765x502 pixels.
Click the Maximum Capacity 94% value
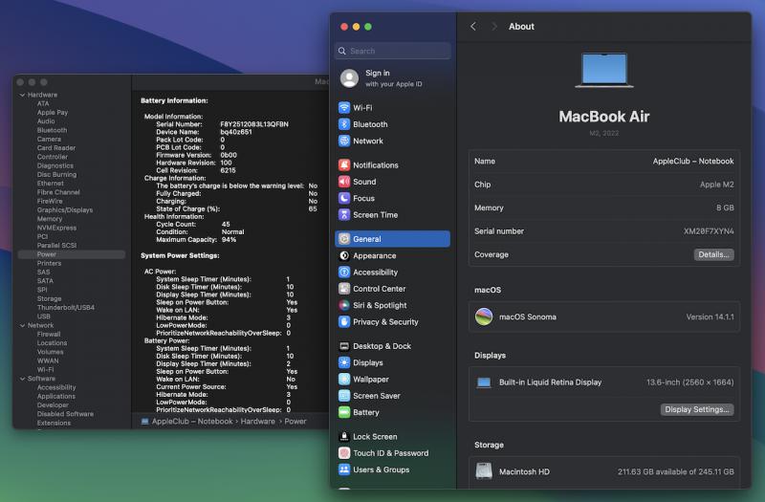click(229, 240)
